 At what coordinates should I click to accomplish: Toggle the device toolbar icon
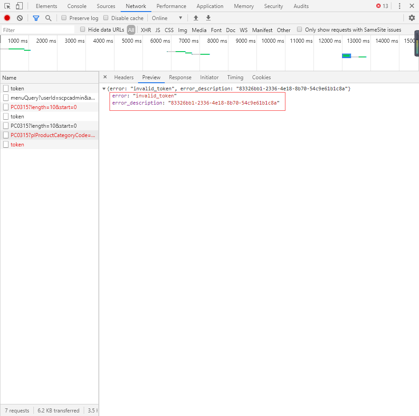19,6
